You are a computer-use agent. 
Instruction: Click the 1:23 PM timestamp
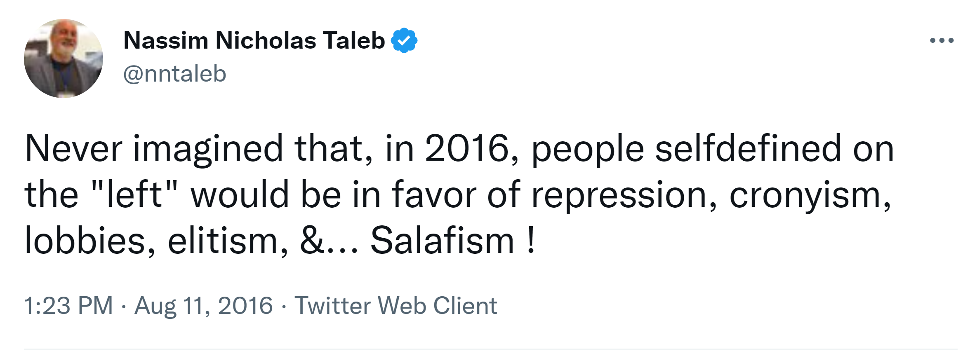click(68, 306)
